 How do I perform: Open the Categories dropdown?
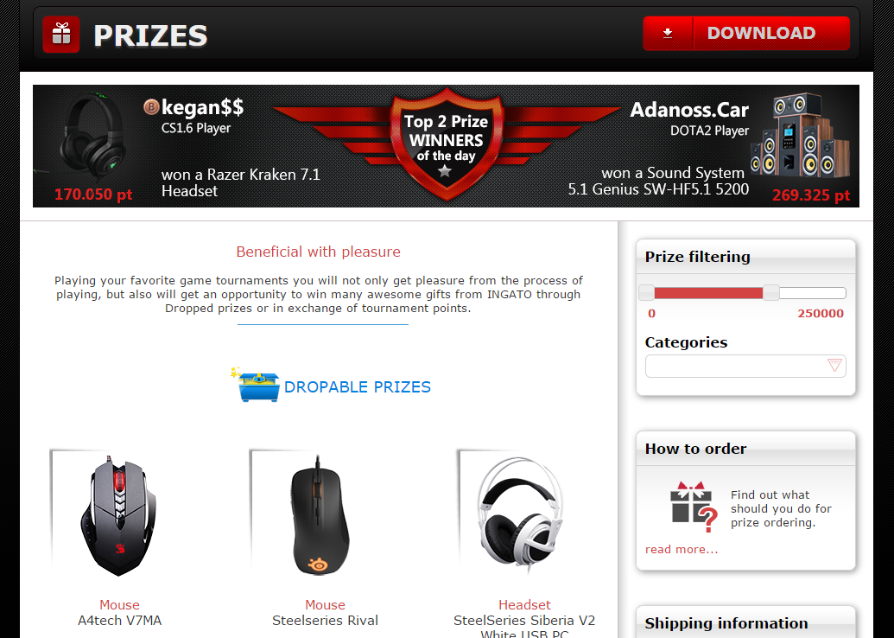click(x=745, y=366)
